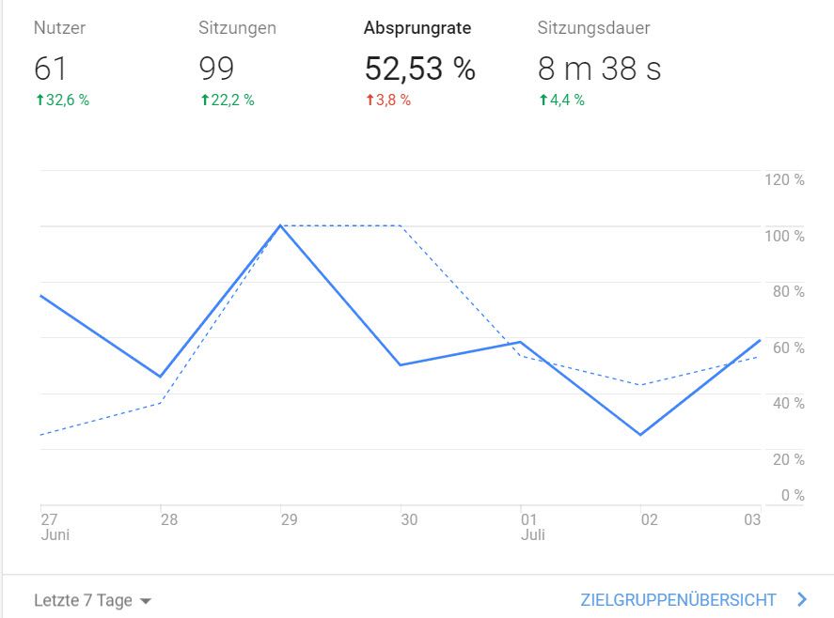Click the chevron after Zielgruppenübersicht

click(x=800, y=599)
